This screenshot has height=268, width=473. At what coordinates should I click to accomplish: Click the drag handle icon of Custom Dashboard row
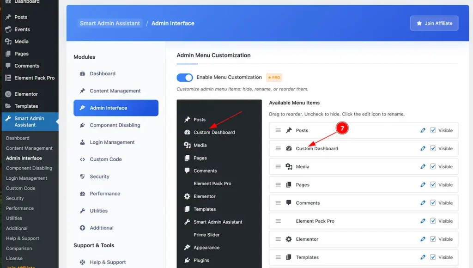pos(278,148)
